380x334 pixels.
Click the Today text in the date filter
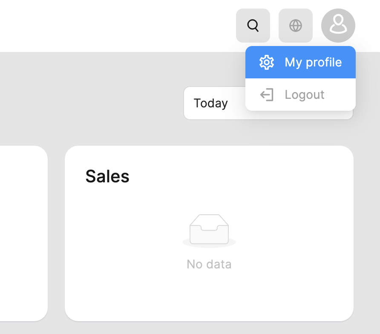click(x=210, y=104)
